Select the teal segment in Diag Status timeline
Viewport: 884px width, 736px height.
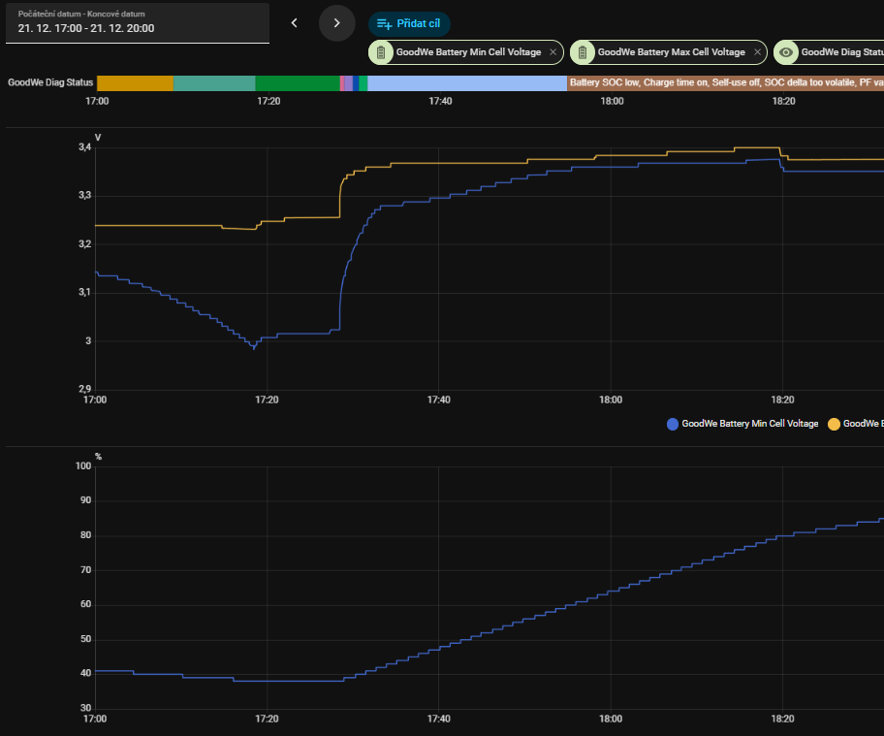click(x=214, y=83)
